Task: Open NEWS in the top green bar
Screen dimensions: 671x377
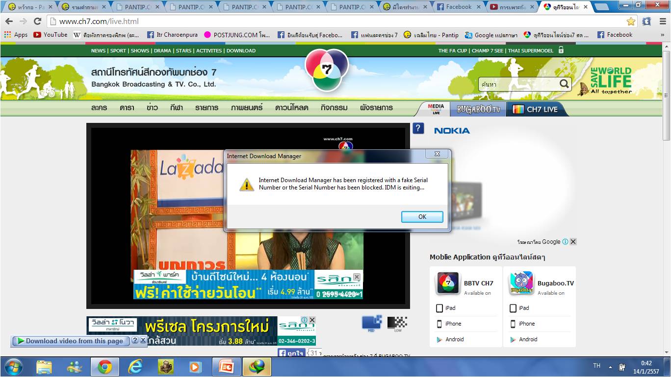Action: [98, 51]
